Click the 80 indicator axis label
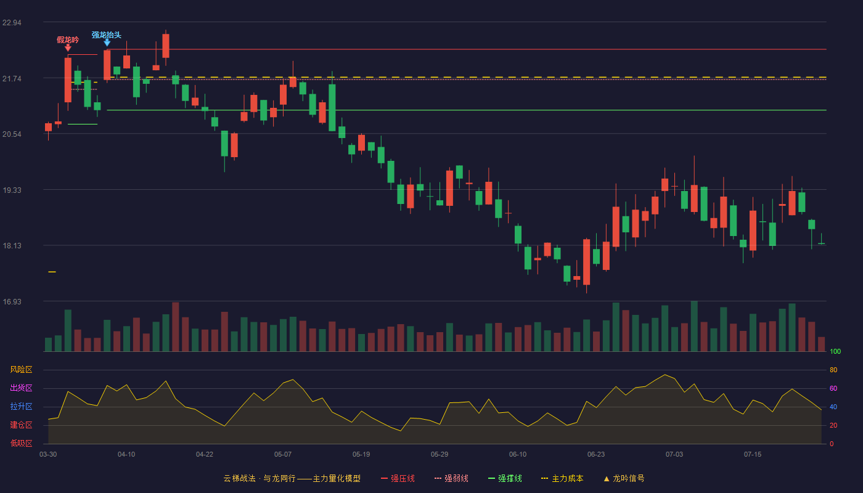 coord(833,370)
